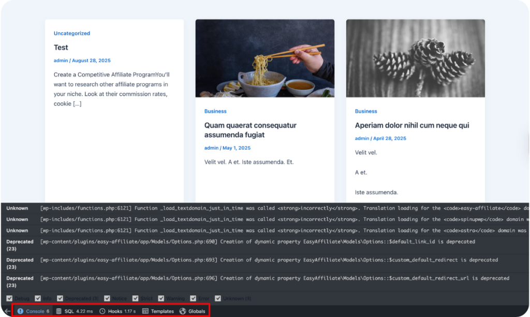The image size is (530, 317).
Task: Open the Hooks tab
Action: coord(115,311)
